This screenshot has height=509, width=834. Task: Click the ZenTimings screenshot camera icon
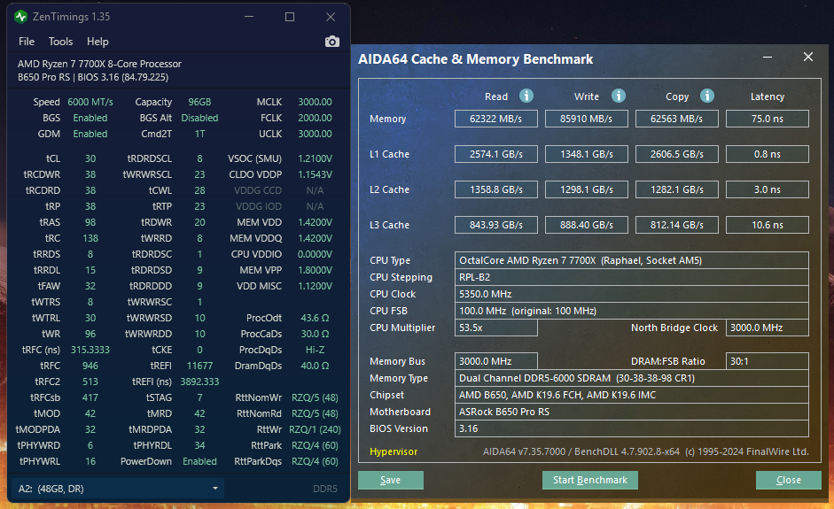pyautogui.click(x=331, y=42)
